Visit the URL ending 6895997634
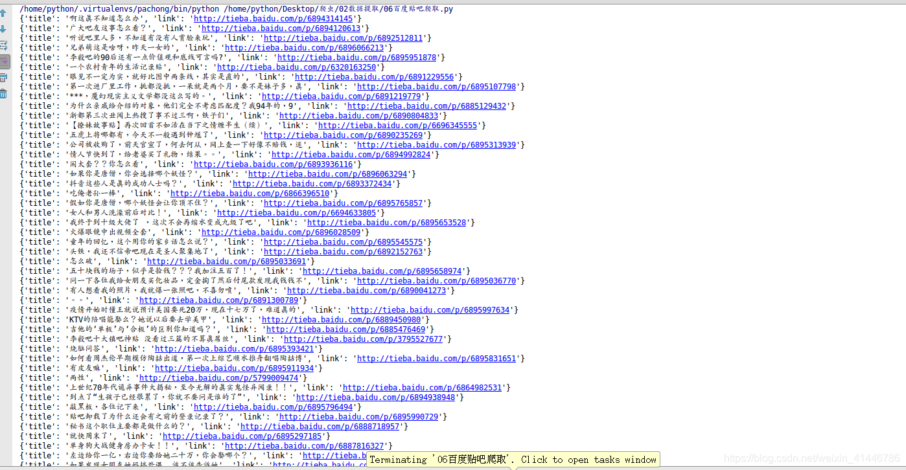The image size is (906, 470). pyautogui.click(x=430, y=310)
